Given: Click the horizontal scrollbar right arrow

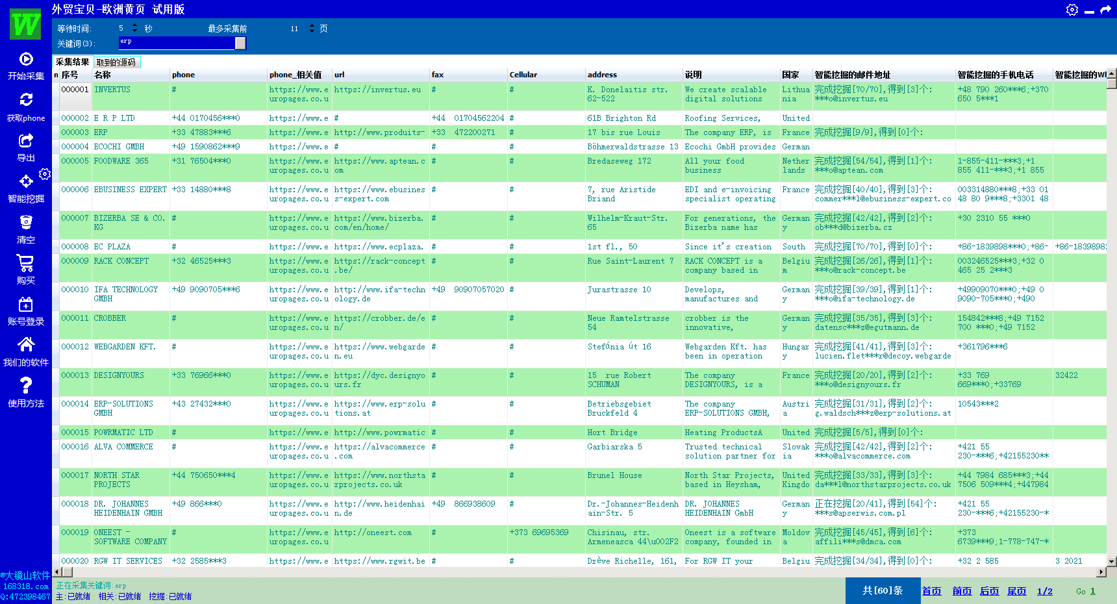Looking at the screenshot, I should [x=1101, y=572].
